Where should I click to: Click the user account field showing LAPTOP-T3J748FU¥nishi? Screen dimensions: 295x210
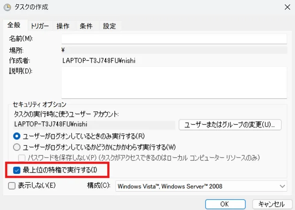click(x=93, y=124)
